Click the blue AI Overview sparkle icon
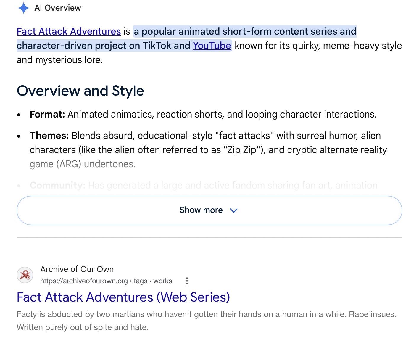The image size is (411, 338). click(23, 8)
